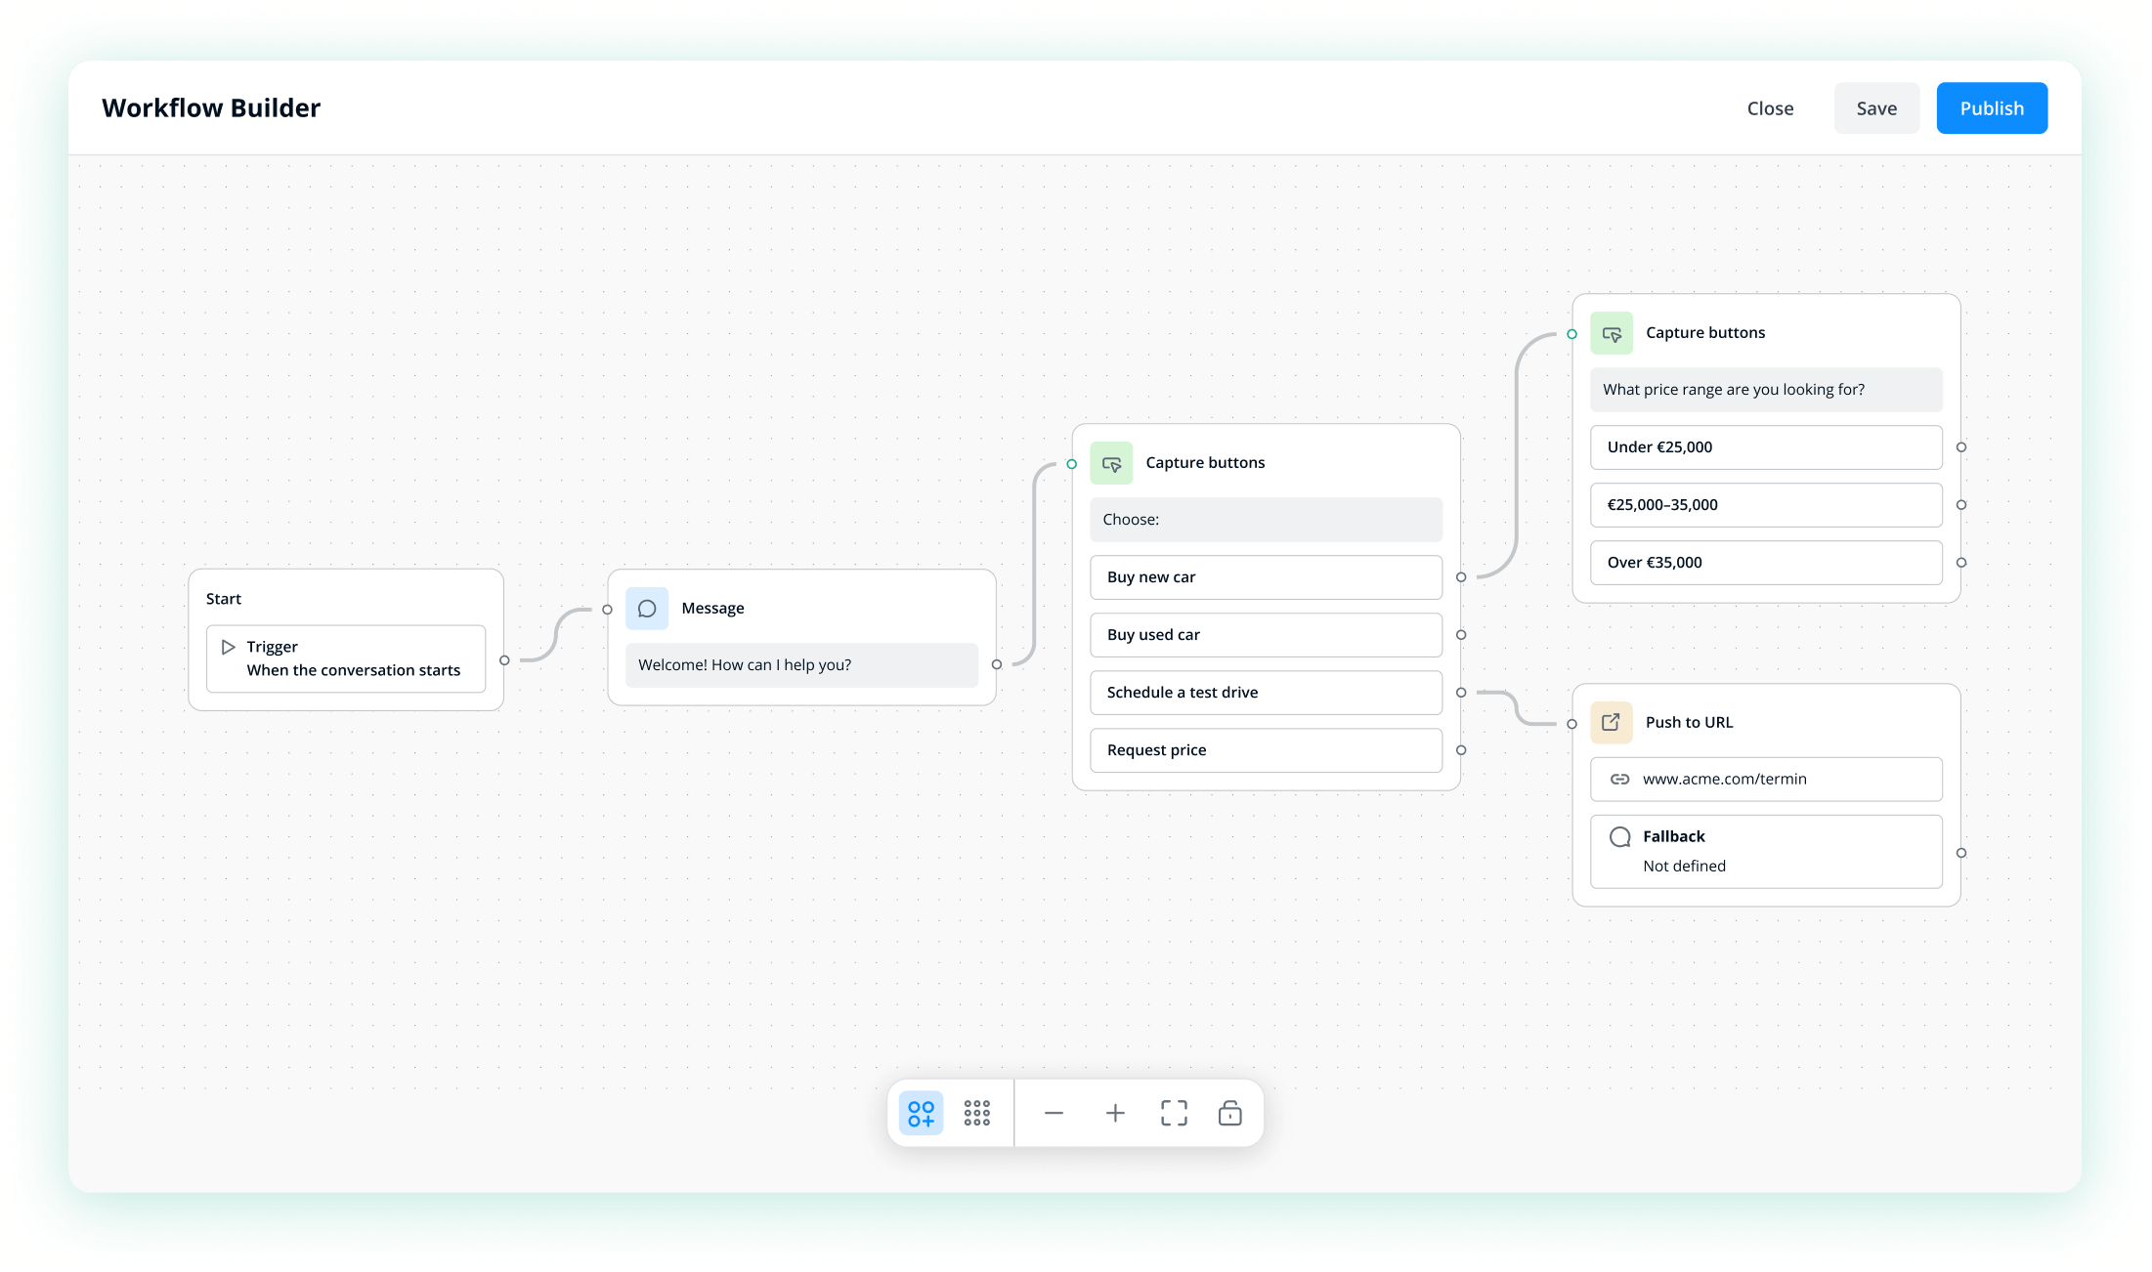
Task: Click the Publish button
Action: pos(1991,108)
